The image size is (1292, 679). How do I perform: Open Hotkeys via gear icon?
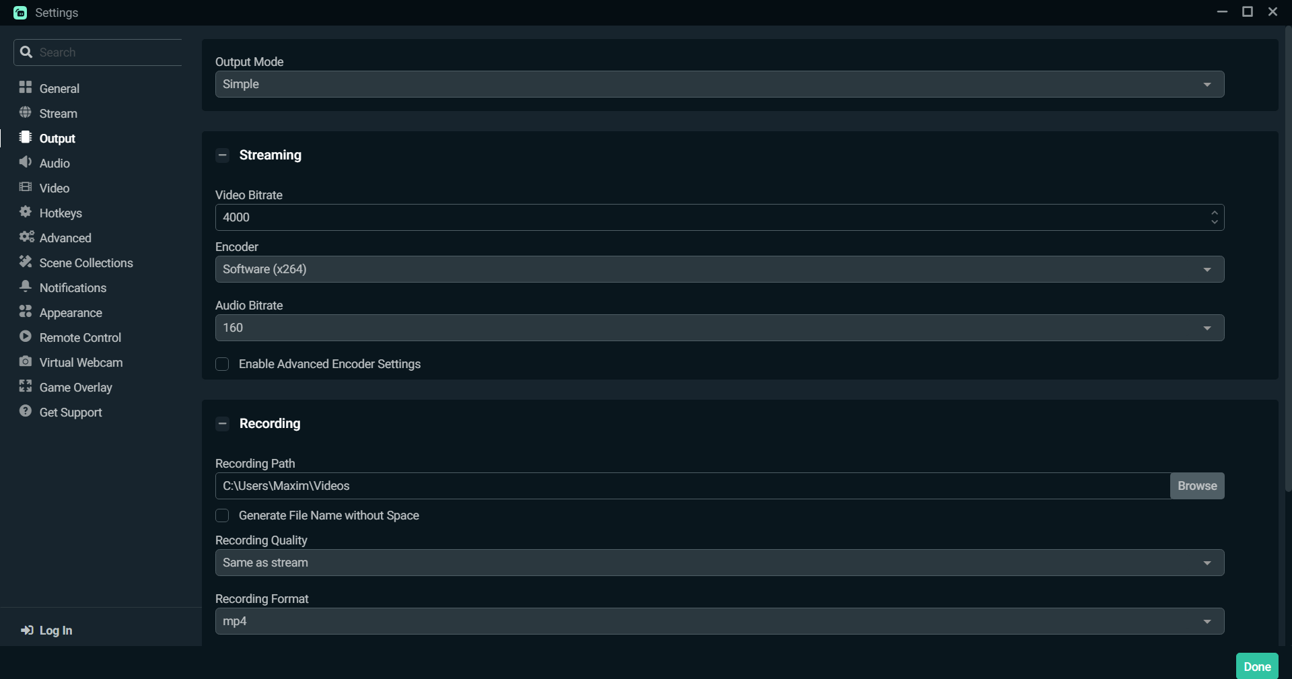(26, 212)
